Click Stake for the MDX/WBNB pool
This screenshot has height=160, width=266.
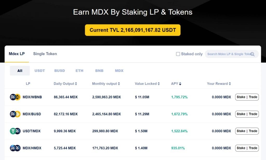pos(242,97)
